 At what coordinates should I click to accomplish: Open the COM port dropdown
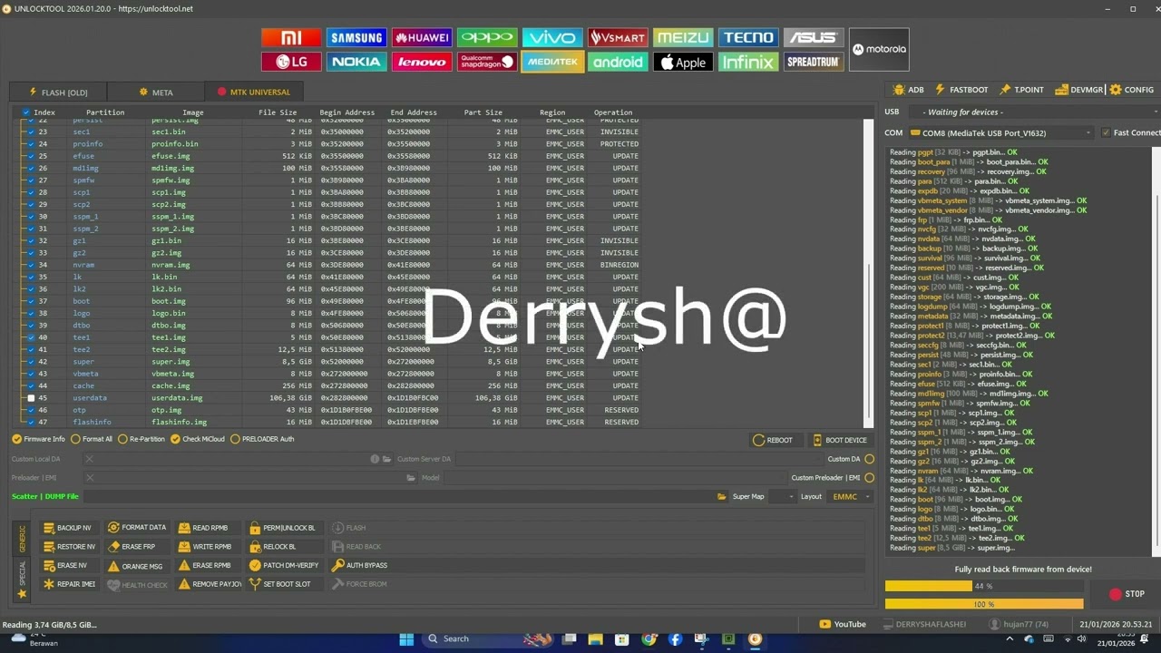[x=1000, y=133]
